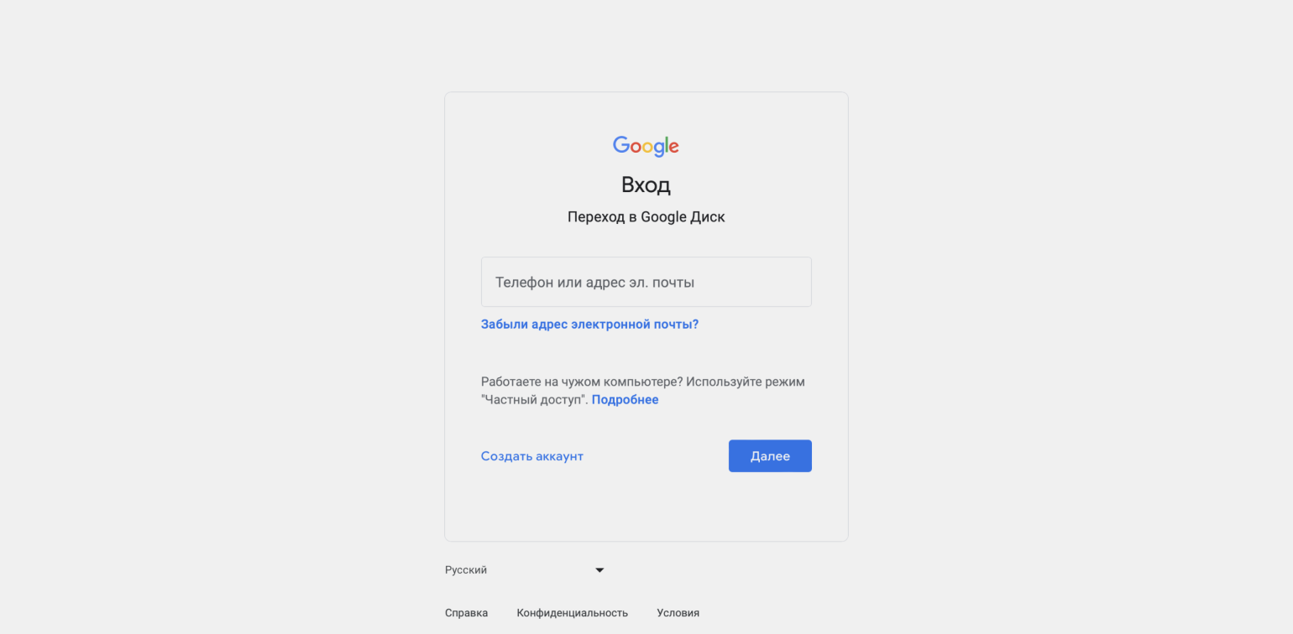
Task: Open the Конфиденциальность footer link
Action: pos(572,613)
